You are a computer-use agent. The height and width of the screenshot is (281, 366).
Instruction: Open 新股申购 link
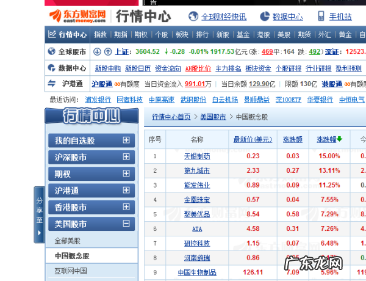(108, 68)
